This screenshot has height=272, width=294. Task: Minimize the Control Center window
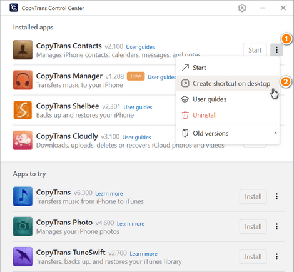tap(263, 8)
